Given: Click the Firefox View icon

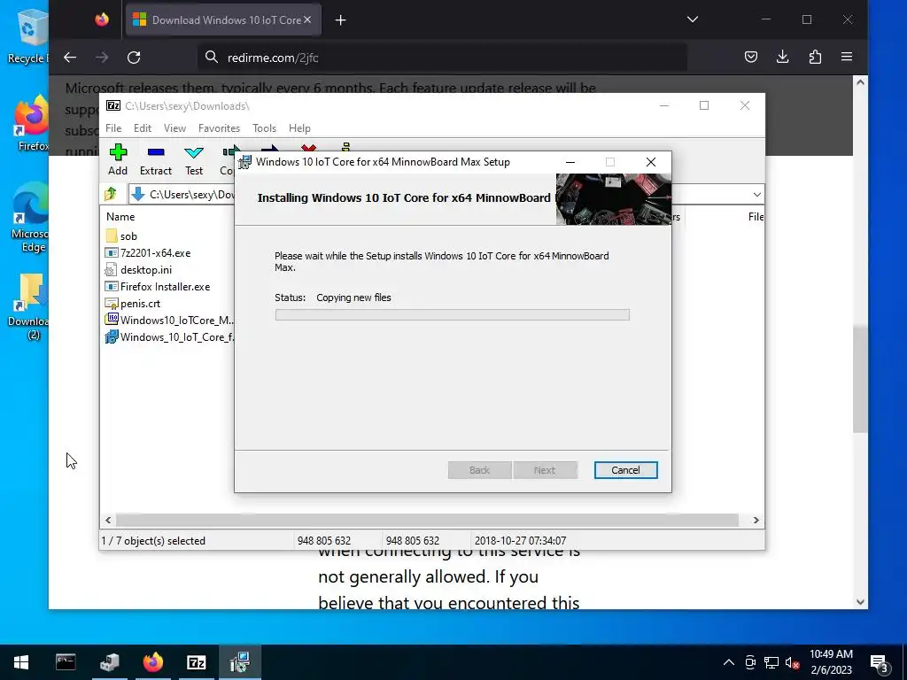Looking at the screenshot, I should click(102, 19).
